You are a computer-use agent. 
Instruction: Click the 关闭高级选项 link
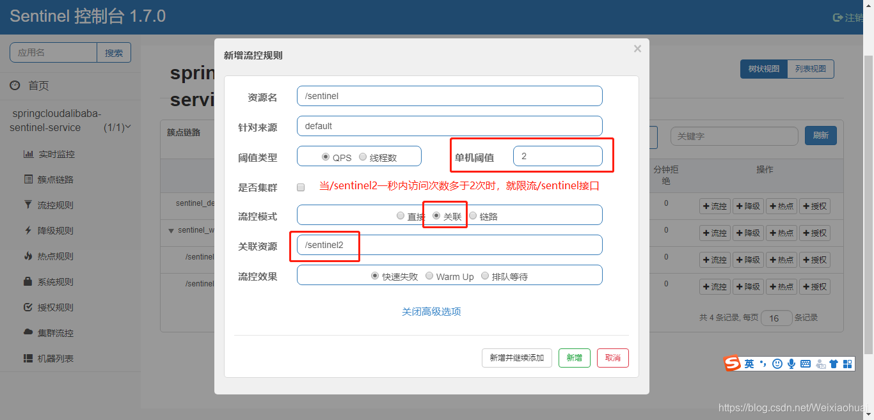coord(431,312)
